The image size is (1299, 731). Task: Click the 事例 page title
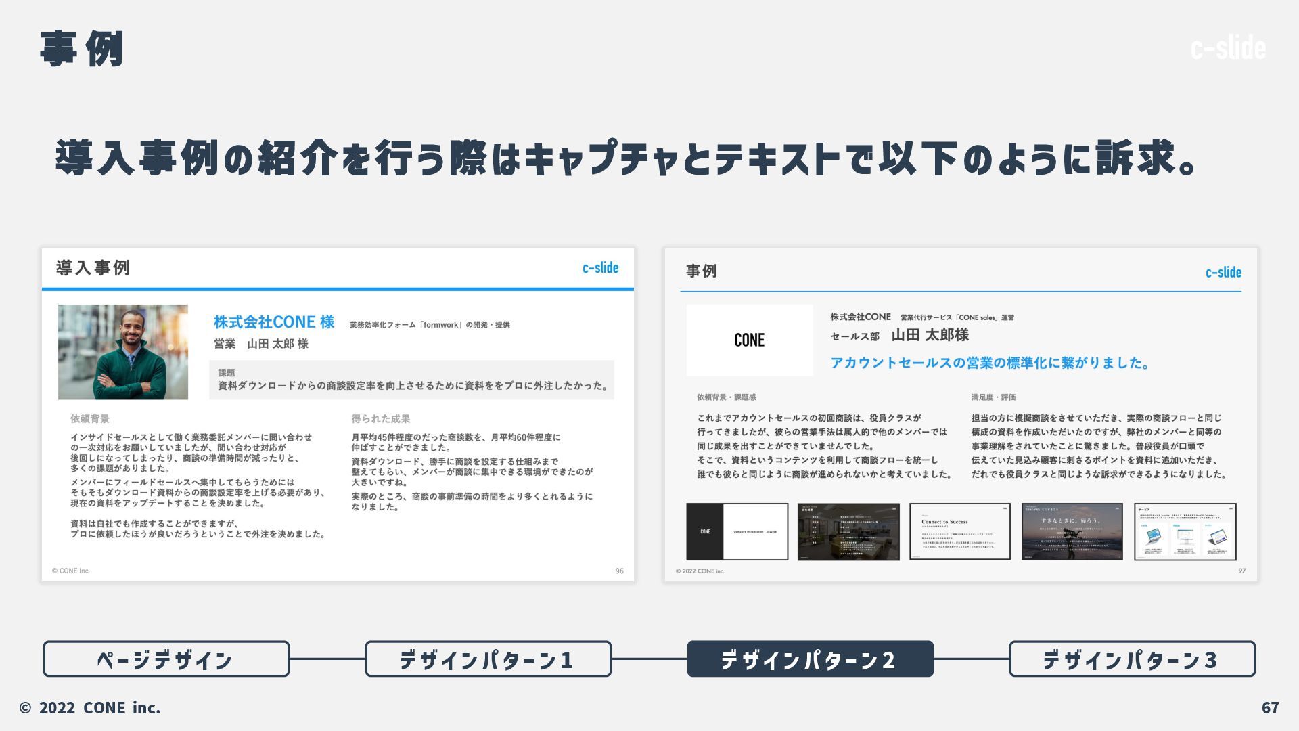[x=81, y=49]
